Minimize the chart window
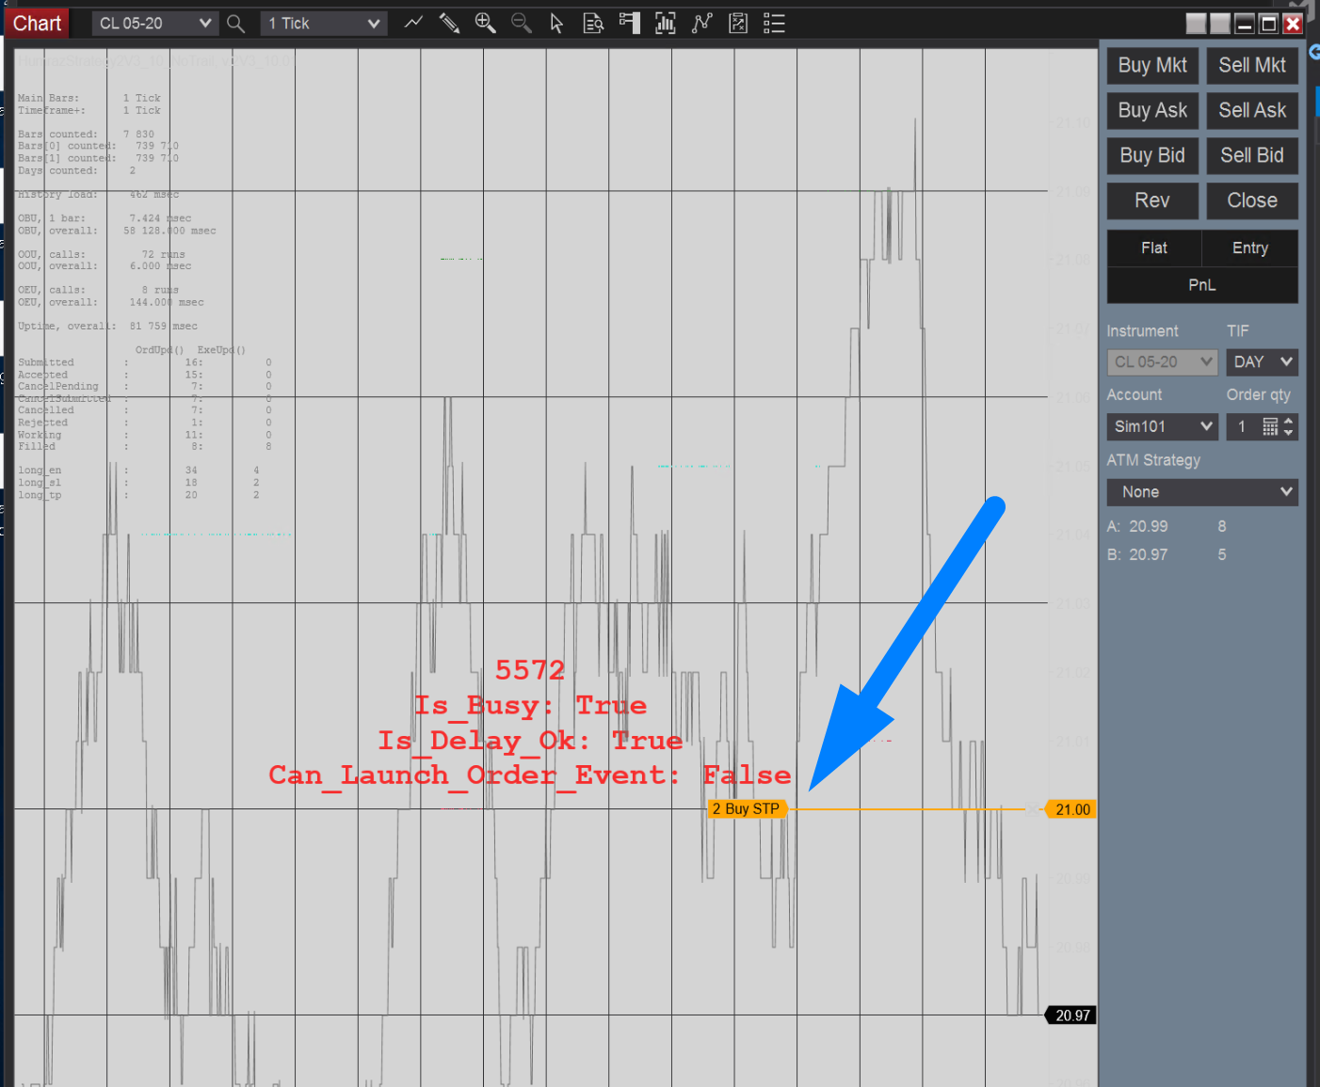This screenshot has width=1320, height=1087. tap(1245, 24)
